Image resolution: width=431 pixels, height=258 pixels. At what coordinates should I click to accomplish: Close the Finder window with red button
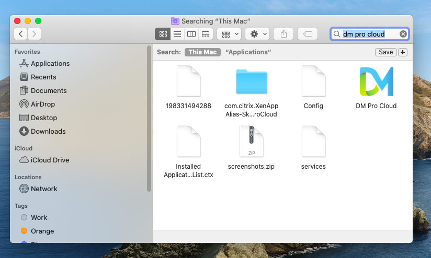[17, 21]
